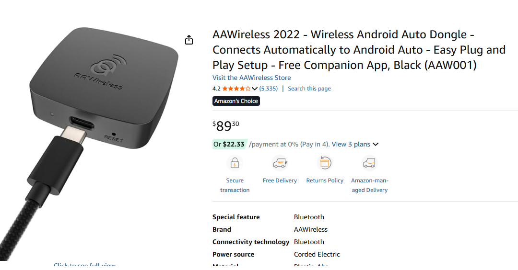Click the $22.33 payment plan offer
The image size is (518, 270).
[229, 144]
